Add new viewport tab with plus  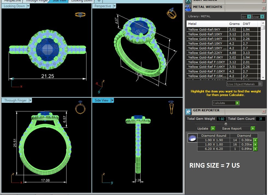tap(99, 1)
